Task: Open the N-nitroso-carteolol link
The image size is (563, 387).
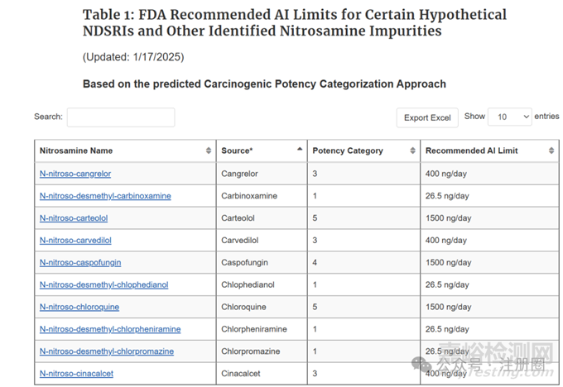Action: point(74,218)
